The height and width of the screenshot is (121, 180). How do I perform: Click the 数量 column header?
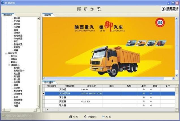(155, 86)
